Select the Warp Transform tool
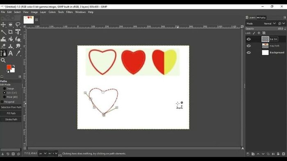 pos(3,39)
